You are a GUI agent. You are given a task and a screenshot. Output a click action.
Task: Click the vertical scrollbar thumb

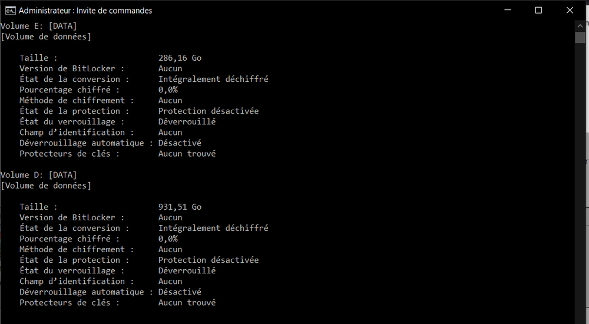pyautogui.click(x=580, y=37)
